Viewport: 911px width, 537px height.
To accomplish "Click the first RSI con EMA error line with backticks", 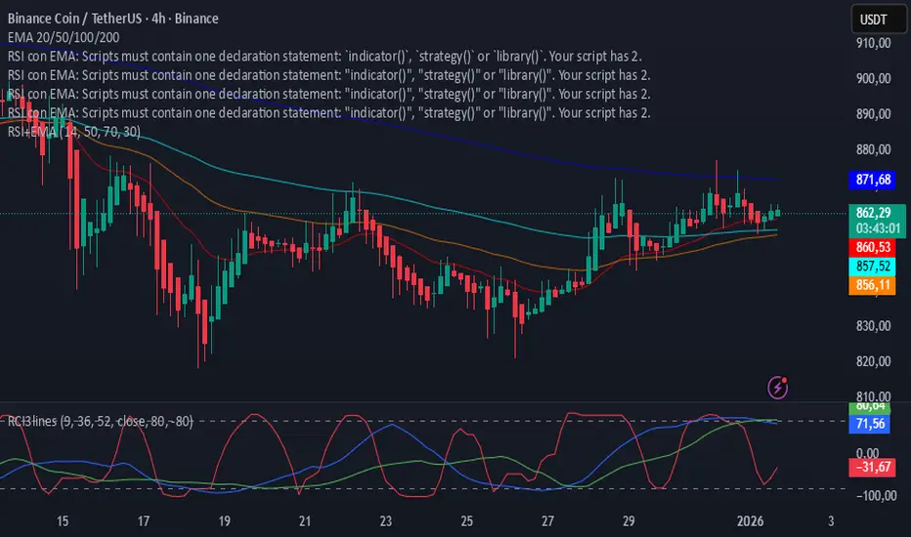I will [x=325, y=57].
